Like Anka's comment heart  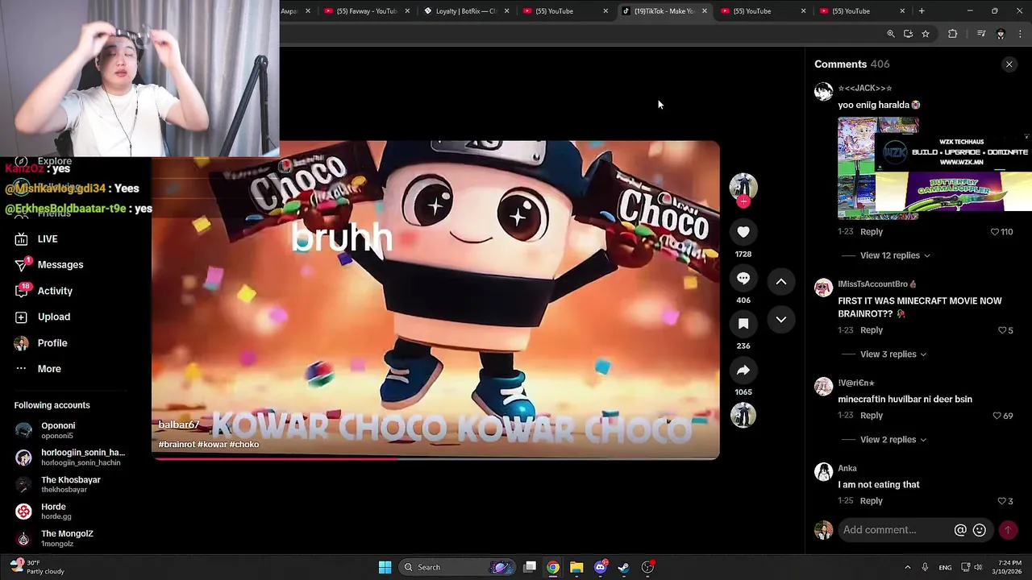click(1002, 501)
